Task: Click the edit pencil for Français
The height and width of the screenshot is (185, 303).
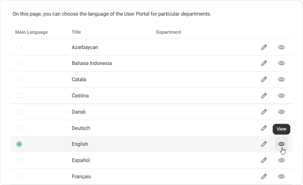Action: click(264, 176)
